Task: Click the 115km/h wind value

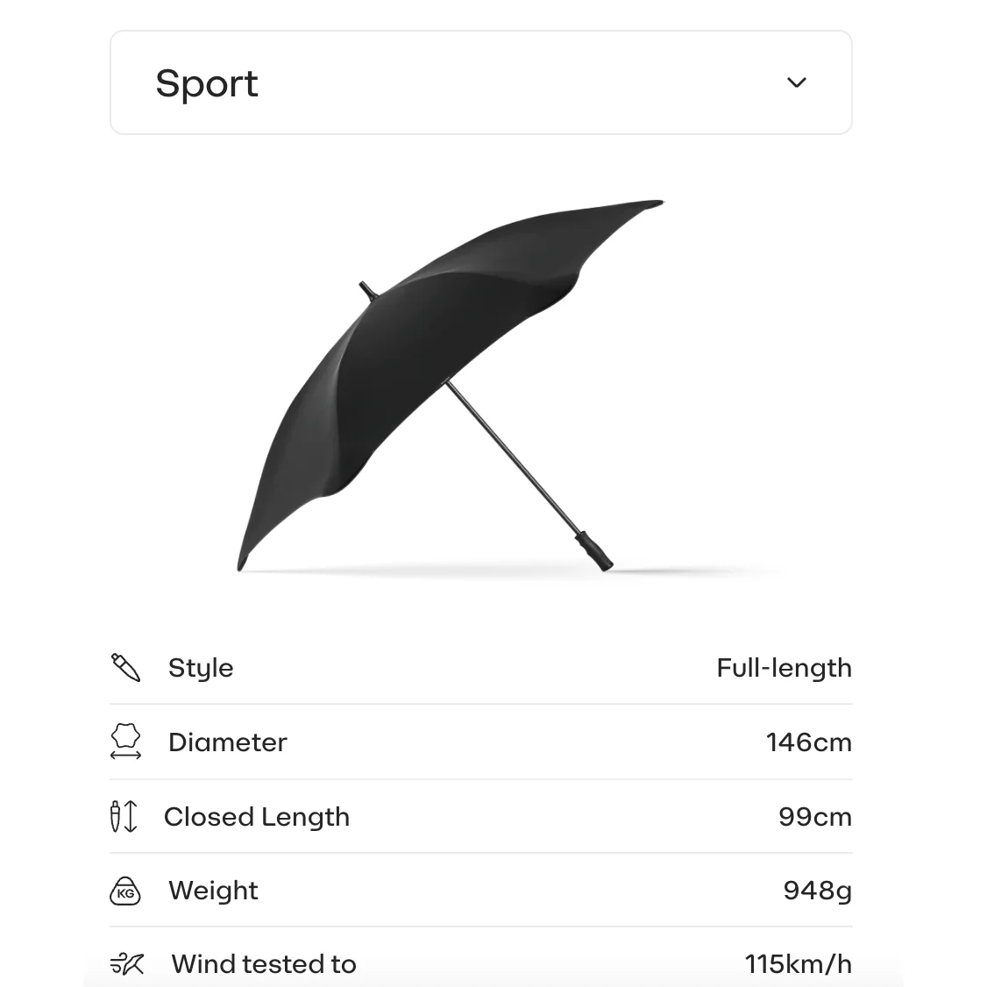Action: [x=799, y=964]
